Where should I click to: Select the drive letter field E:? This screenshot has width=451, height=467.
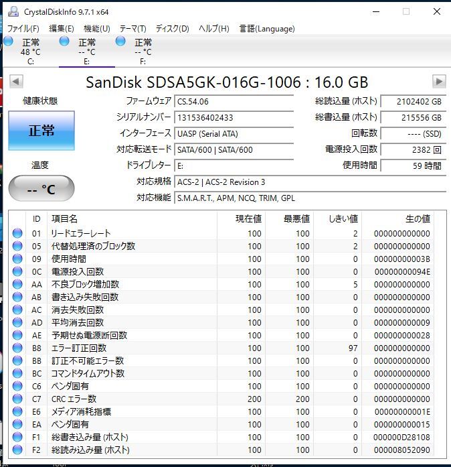(234, 166)
